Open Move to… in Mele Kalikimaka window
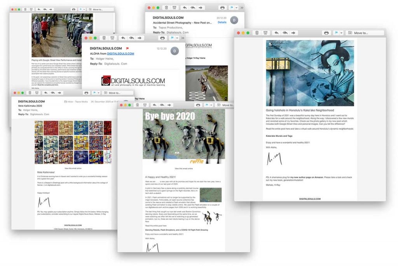Screen dimensions: 398x266 pyautogui.click(x=118, y=93)
